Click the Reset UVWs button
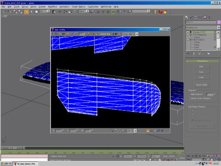The image size is (221, 166). click(202, 85)
